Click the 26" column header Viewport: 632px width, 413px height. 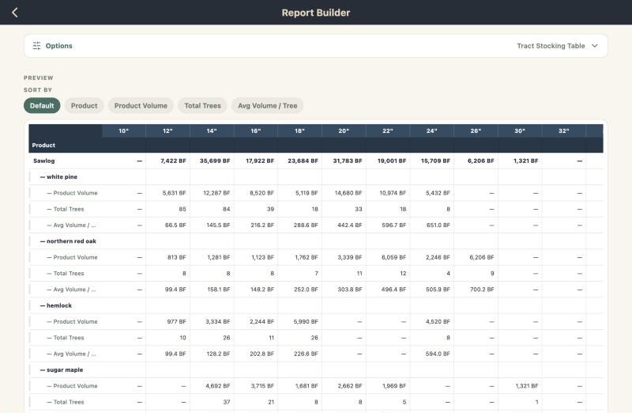(x=476, y=131)
